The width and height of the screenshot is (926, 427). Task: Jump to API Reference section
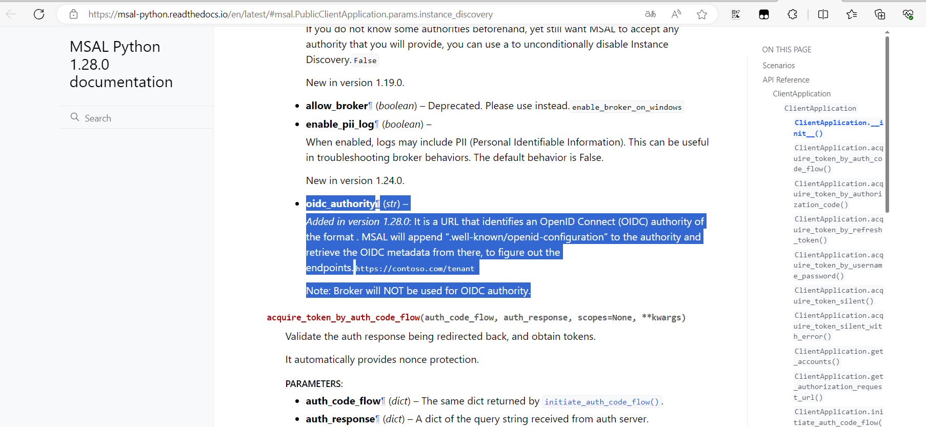[x=786, y=80]
